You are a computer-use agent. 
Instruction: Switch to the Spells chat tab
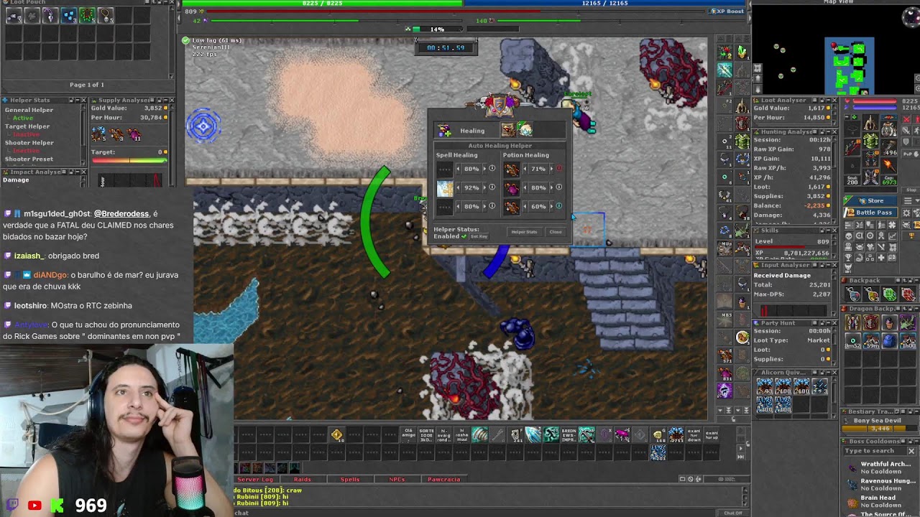(350, 479)
